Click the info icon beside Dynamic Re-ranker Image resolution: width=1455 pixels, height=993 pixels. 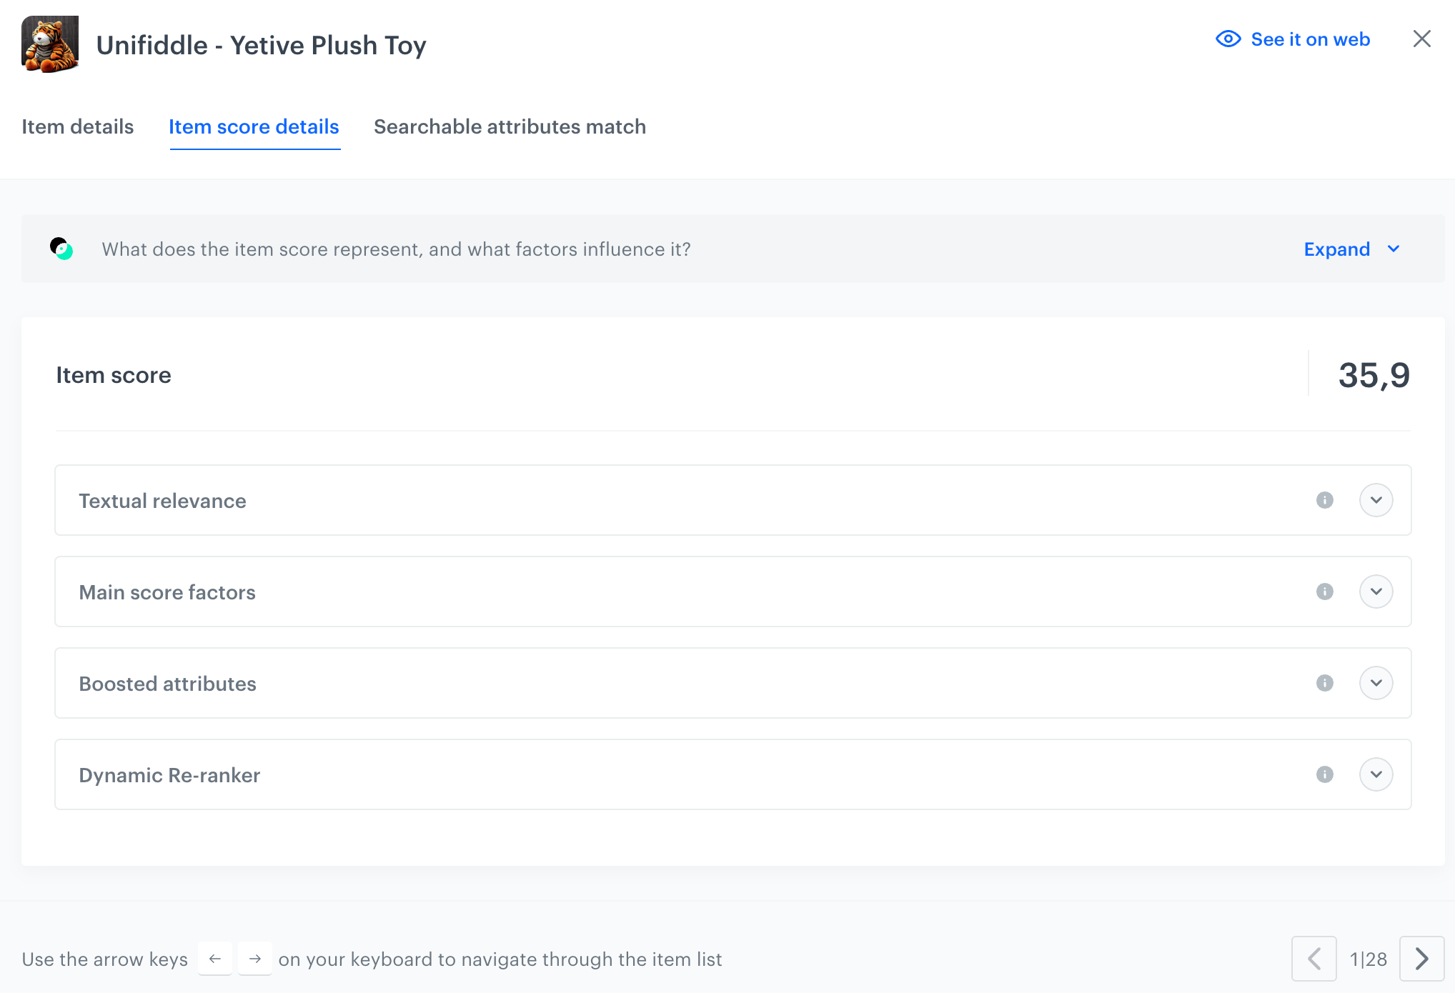coord(1324,774)
